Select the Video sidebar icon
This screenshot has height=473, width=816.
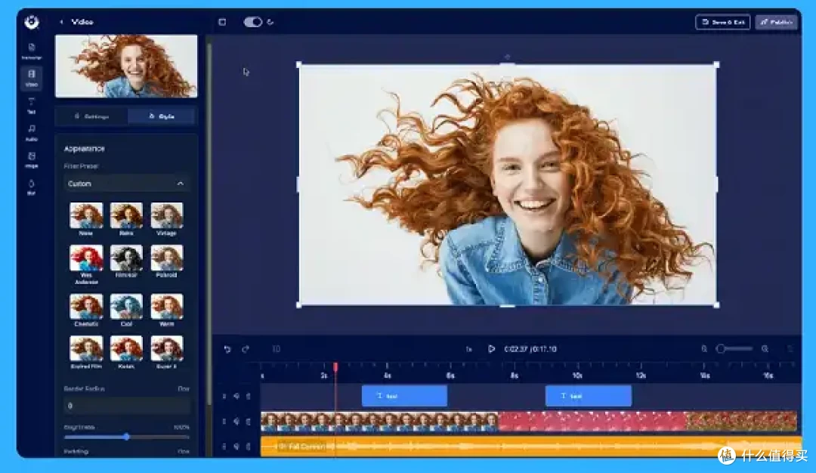click(x=31, y=78)
